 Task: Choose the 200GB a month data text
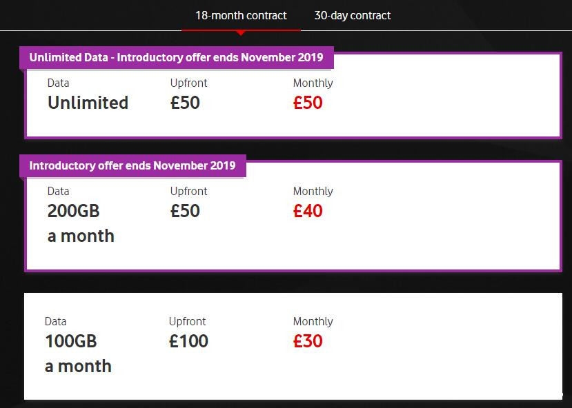point(81,223)
